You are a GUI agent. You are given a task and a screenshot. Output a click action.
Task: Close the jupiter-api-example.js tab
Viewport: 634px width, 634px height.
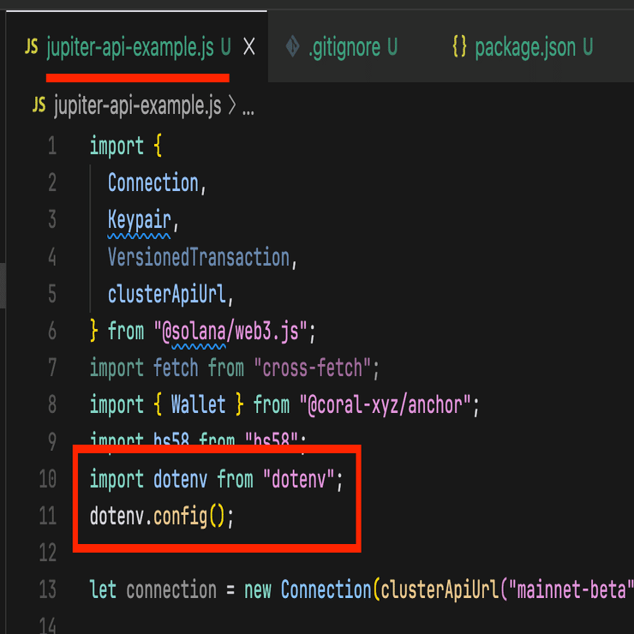249,47
